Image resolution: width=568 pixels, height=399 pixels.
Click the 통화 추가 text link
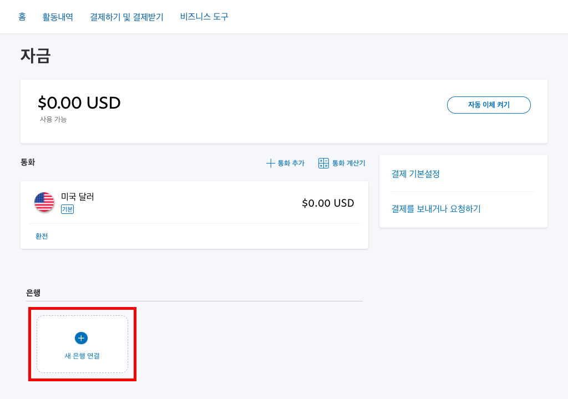(x=291, y=163)
